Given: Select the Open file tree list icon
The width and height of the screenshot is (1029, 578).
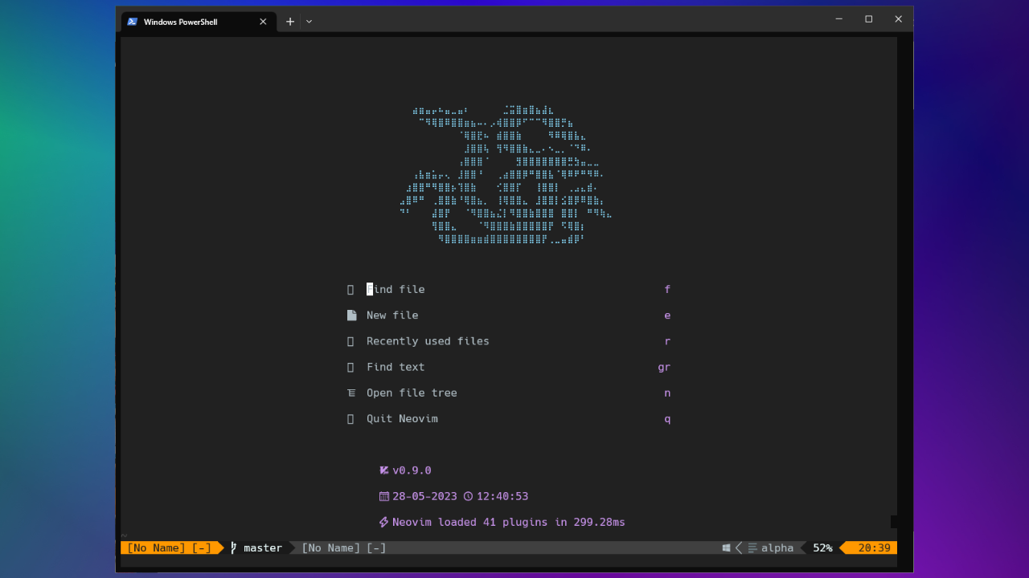Looking at the screenshot, I should pos(351,393).
